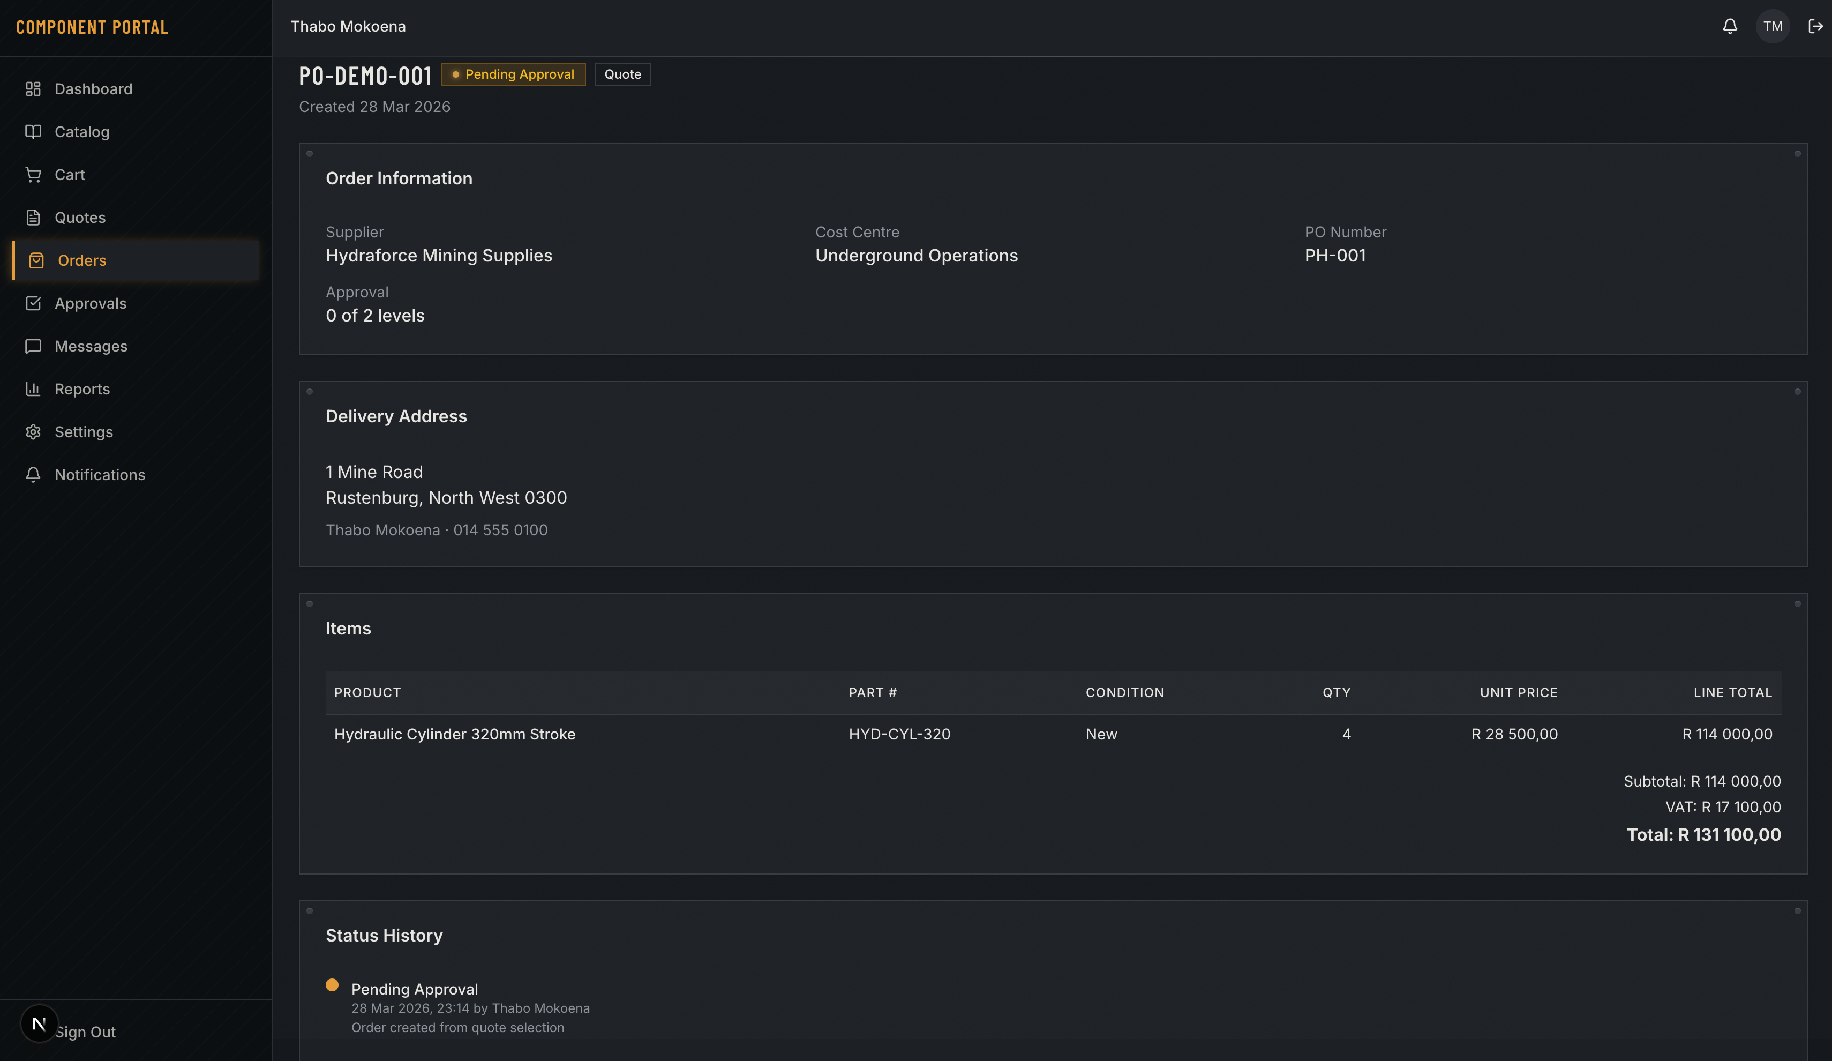The image size is (1832, 1061).
Task: Open Messages chat bubble icon
Action: coord(33,346)
